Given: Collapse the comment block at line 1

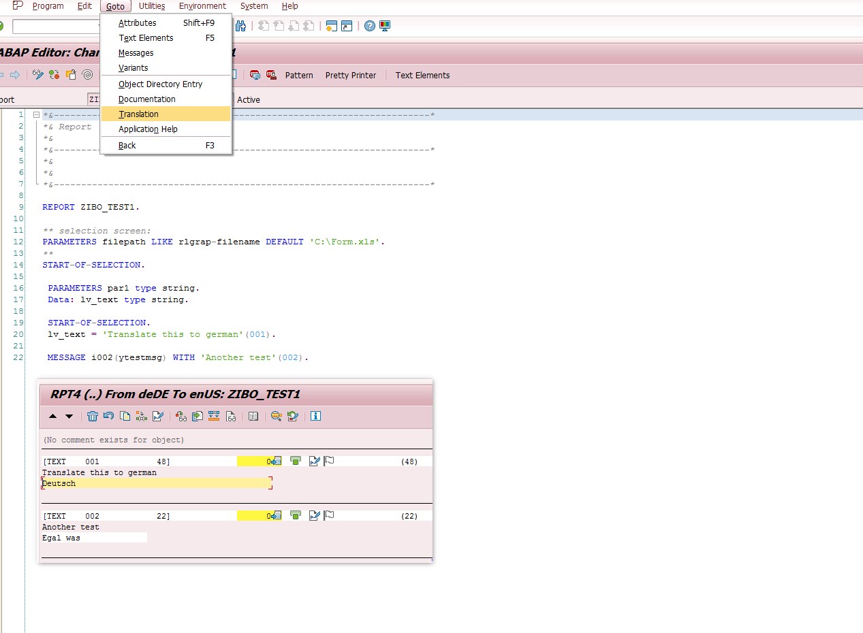Looking at the screenshot, I should point(36,114).
